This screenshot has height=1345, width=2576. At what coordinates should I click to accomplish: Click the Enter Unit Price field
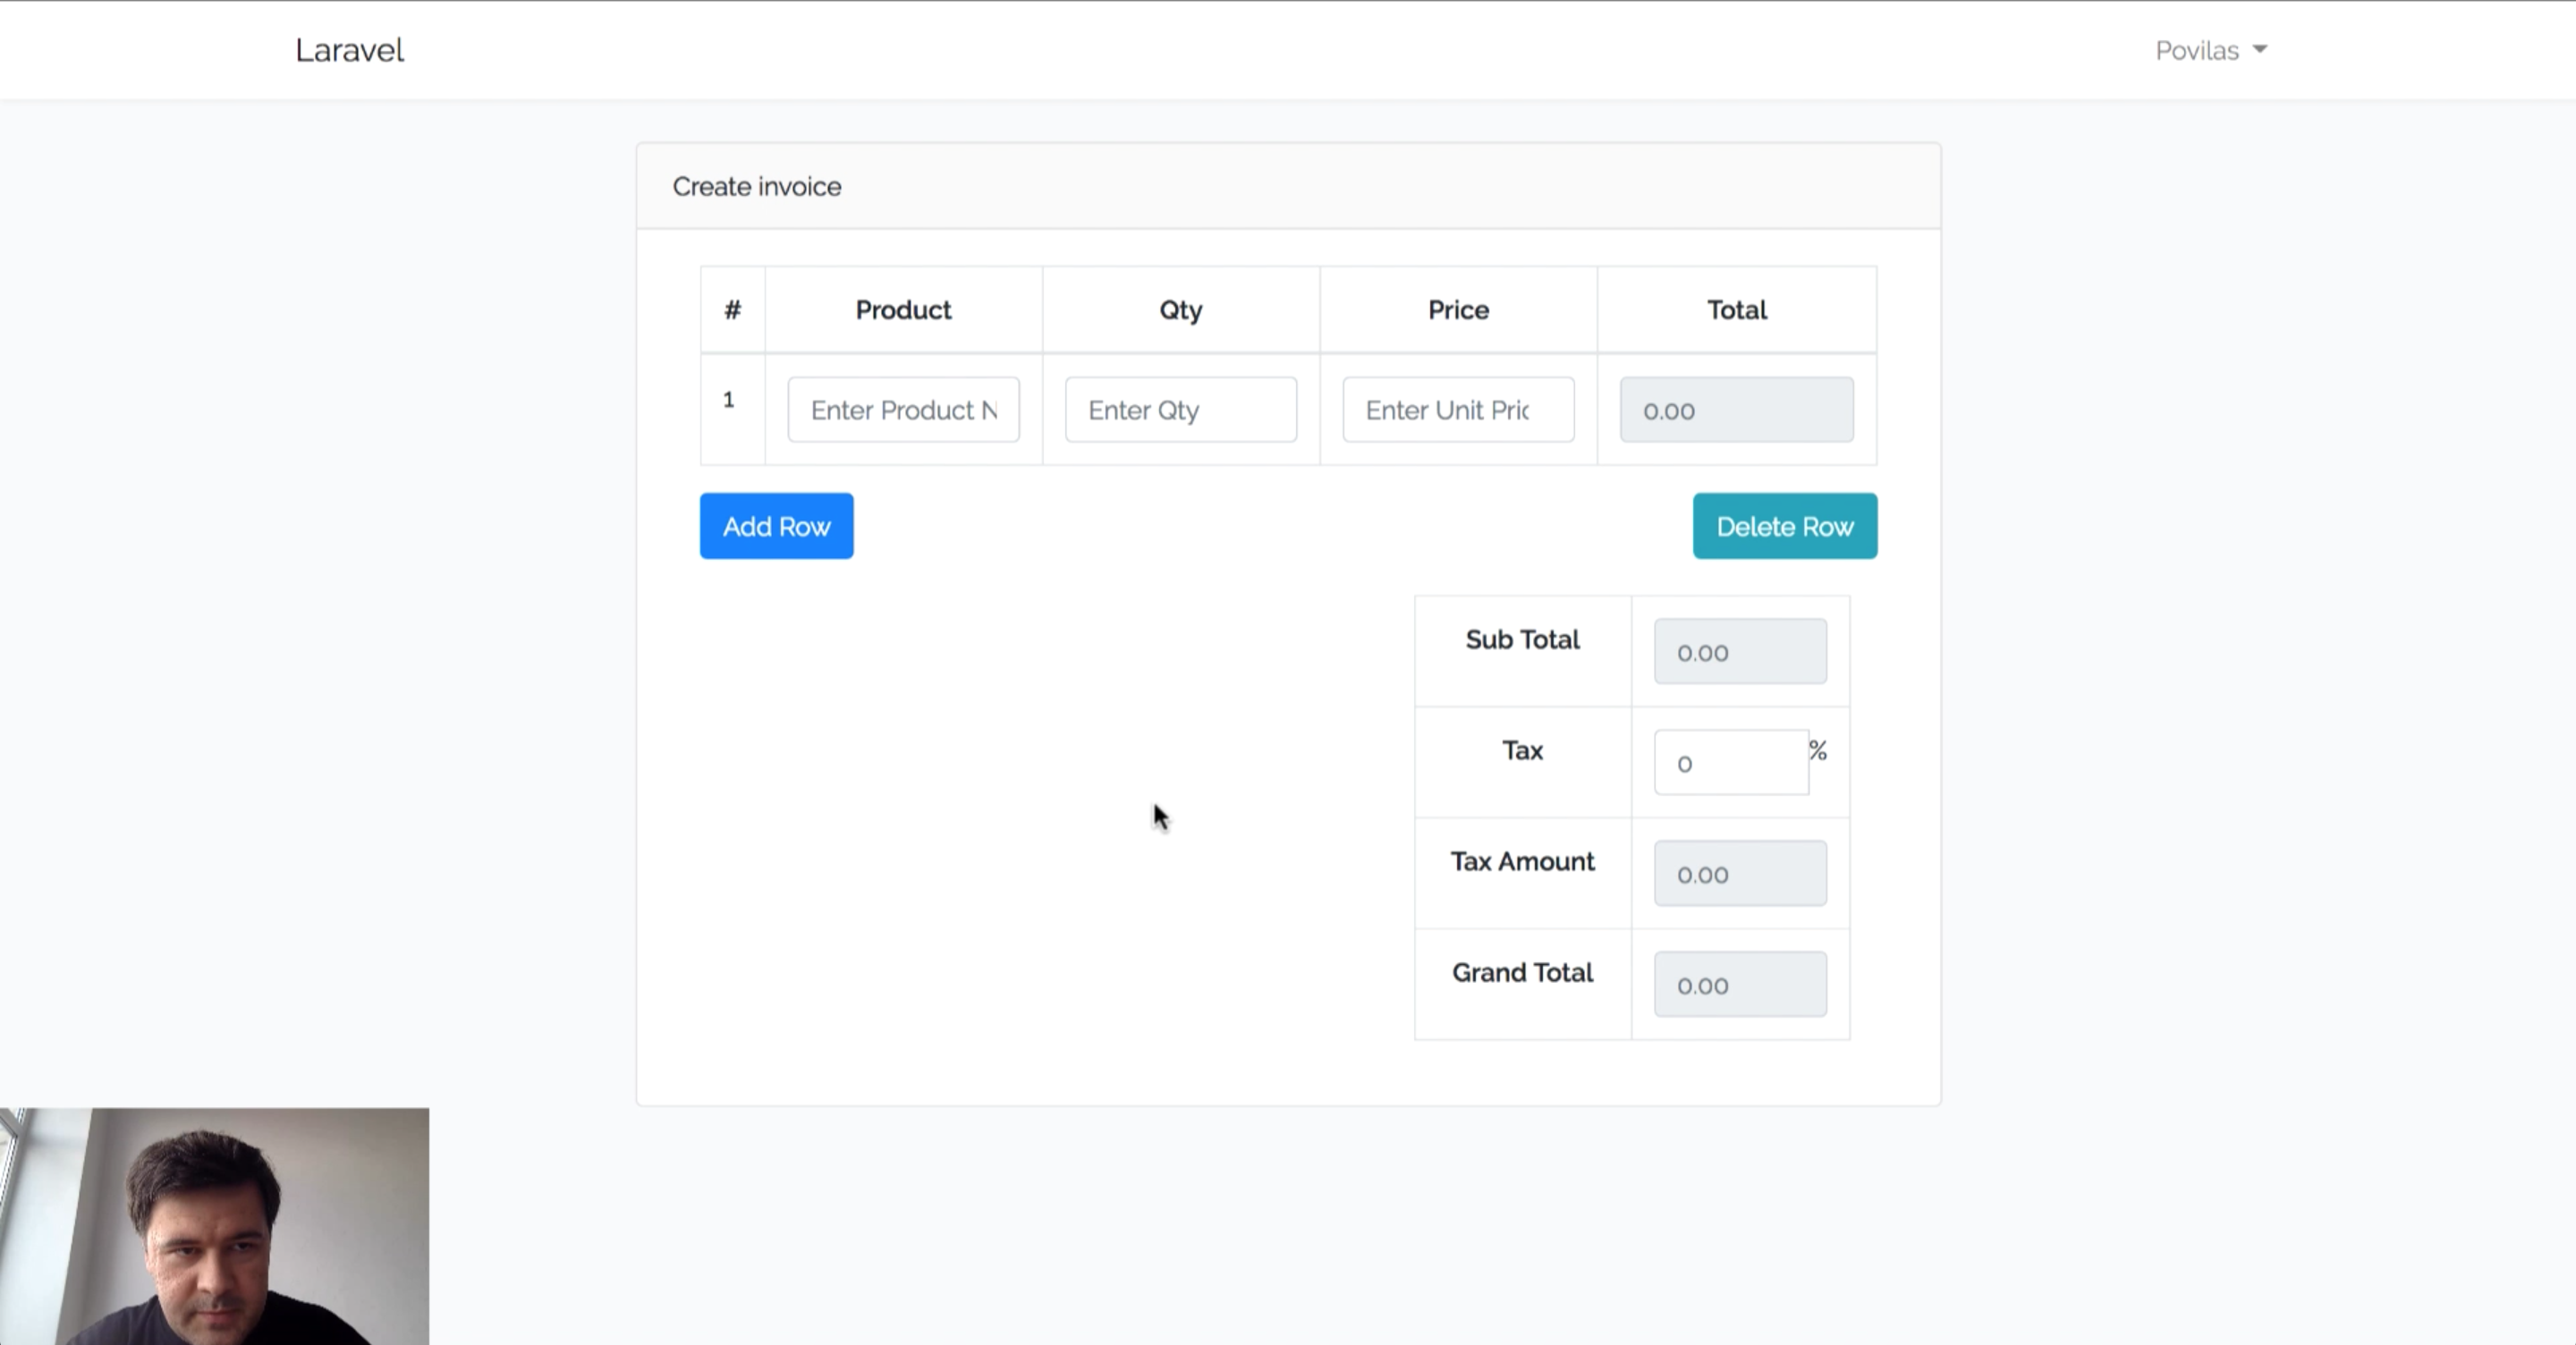pos(1458,409)
